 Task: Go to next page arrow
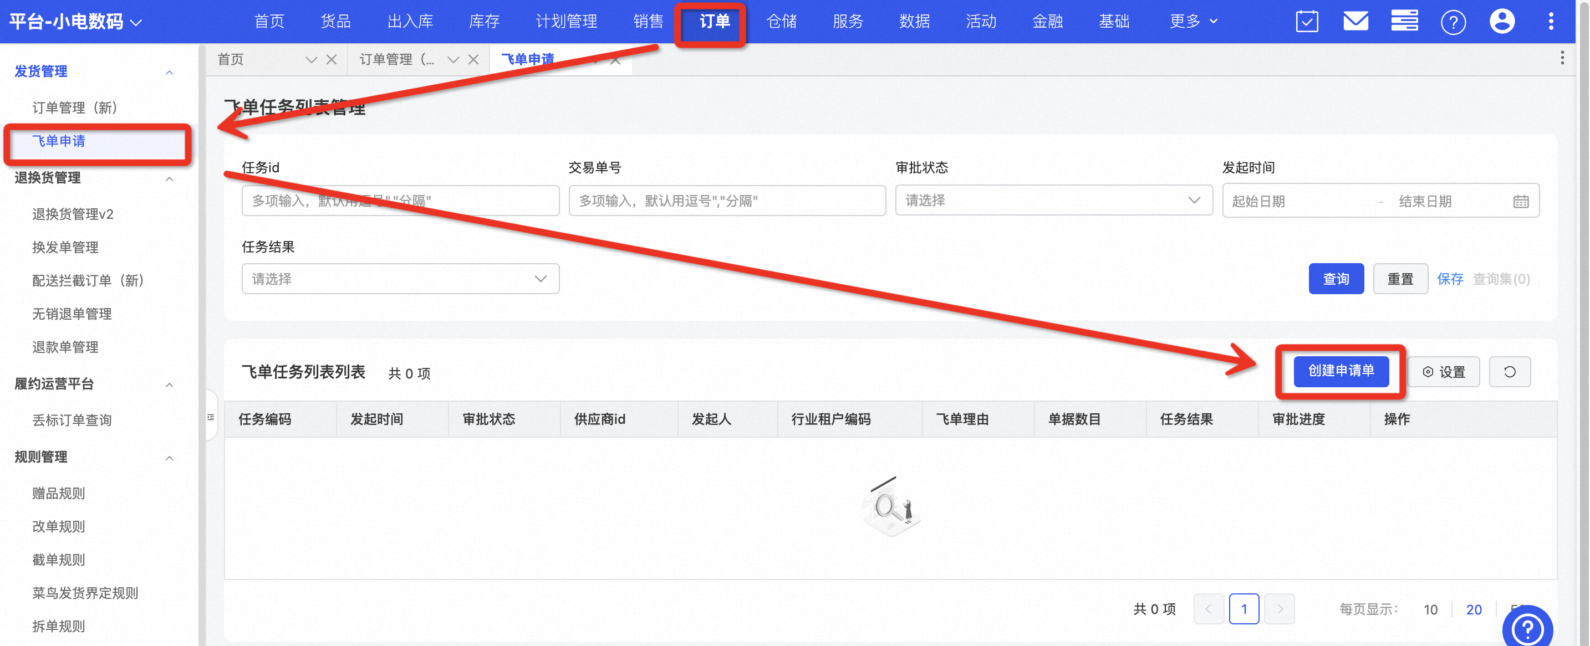pos(1279,609)
